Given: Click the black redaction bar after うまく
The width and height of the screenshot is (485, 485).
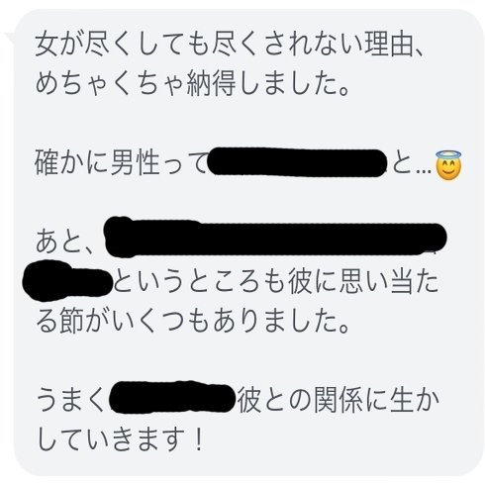Looking at the screenshot, I should pyautogui.click(x=172, y=397).
